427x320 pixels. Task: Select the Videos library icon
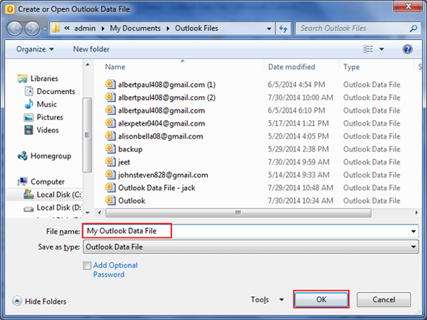28,130
